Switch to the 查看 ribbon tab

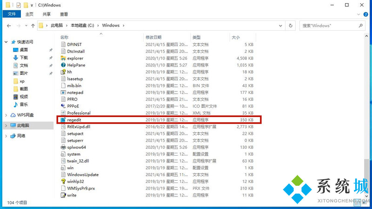pyautogui.click(x=64, y=14)
